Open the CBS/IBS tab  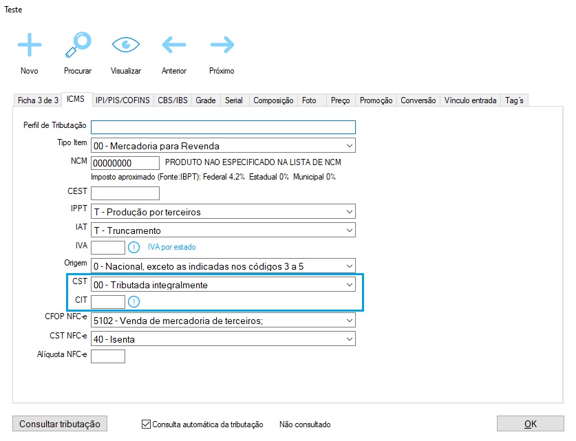point(173,100)
